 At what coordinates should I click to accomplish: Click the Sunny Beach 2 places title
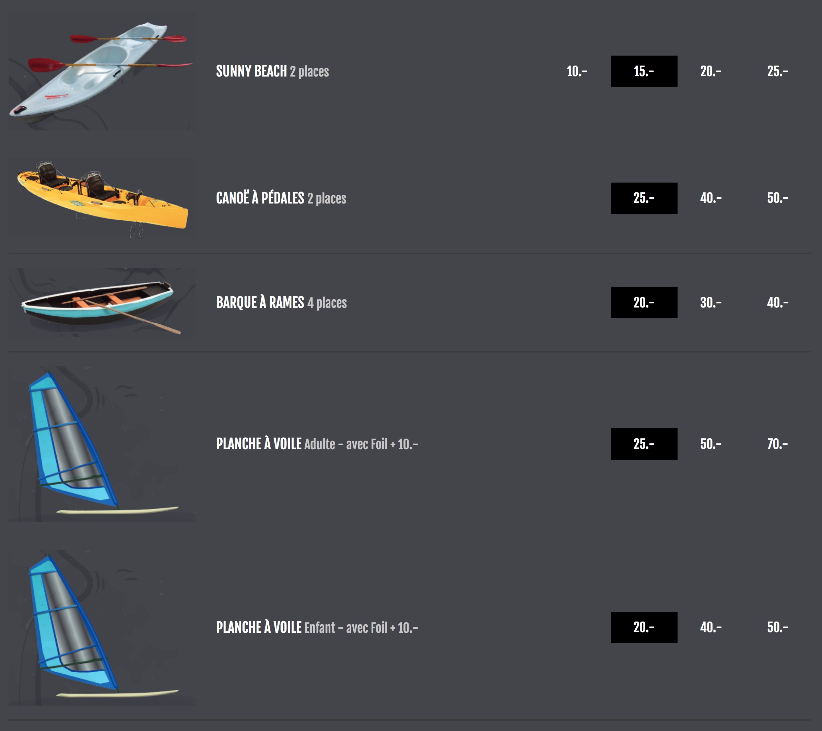[x=272, y=71]
